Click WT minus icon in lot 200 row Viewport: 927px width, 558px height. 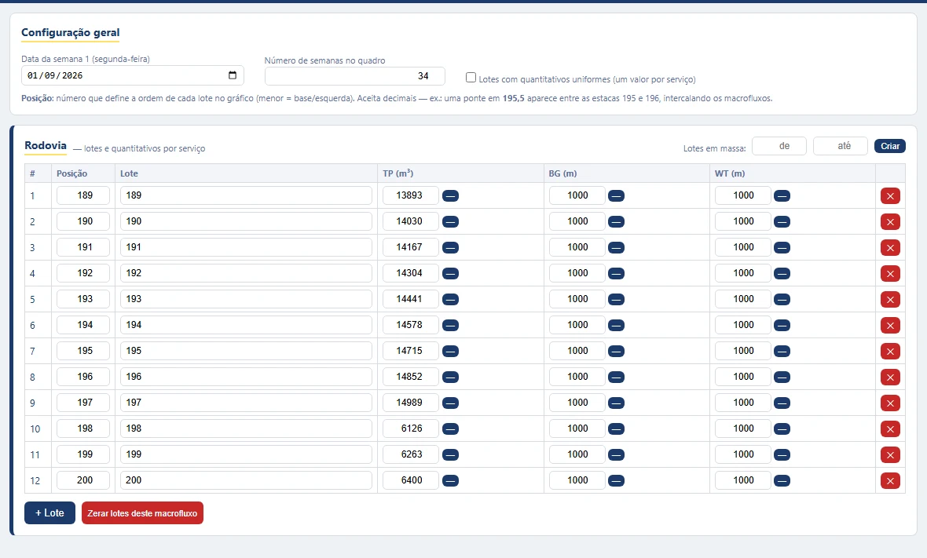click(782, 480)
